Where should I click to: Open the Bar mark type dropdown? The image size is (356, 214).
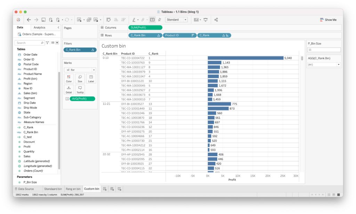click(x=80, y=70)
